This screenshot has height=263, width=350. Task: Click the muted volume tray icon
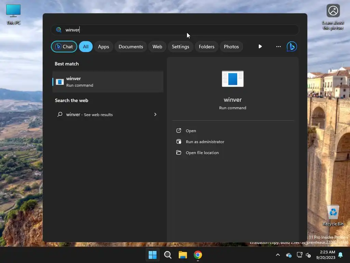click(x=308, y=255)
